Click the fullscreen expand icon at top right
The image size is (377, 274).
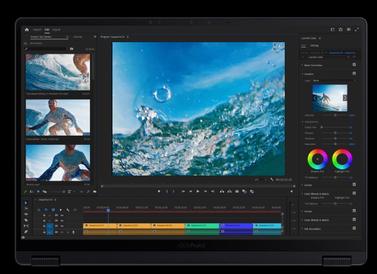pyautogui.click(x=357, y=29)
